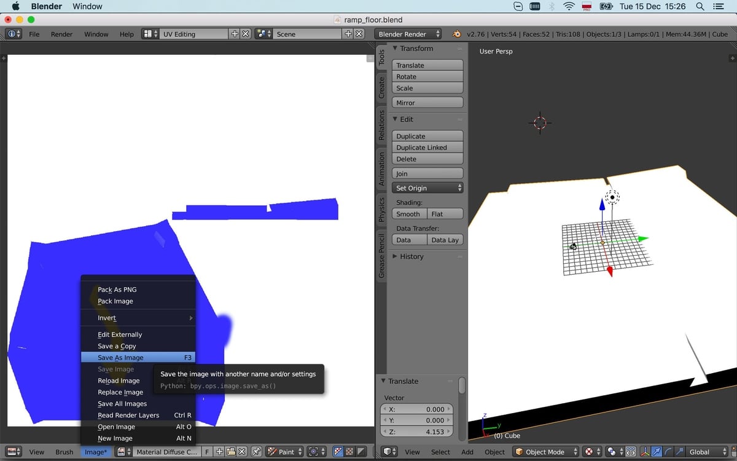The image size is (737, 461).
Task: Open the Image menu in the UV editor header
Action: (96, 452)
